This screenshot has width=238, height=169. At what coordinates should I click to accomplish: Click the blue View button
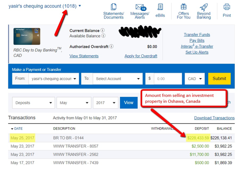[129, 103]
